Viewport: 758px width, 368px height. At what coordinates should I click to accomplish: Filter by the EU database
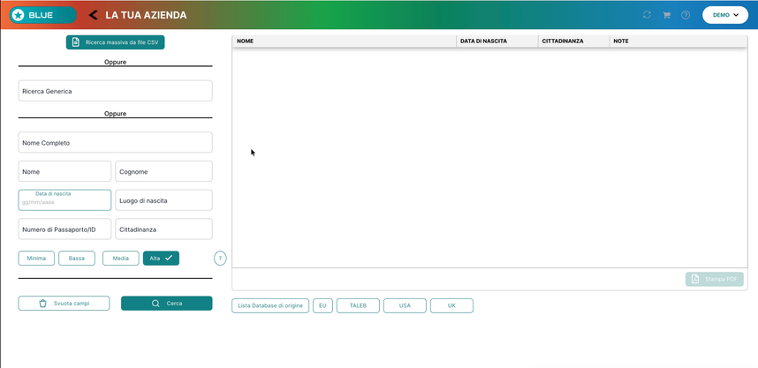(x=323, y=305)
